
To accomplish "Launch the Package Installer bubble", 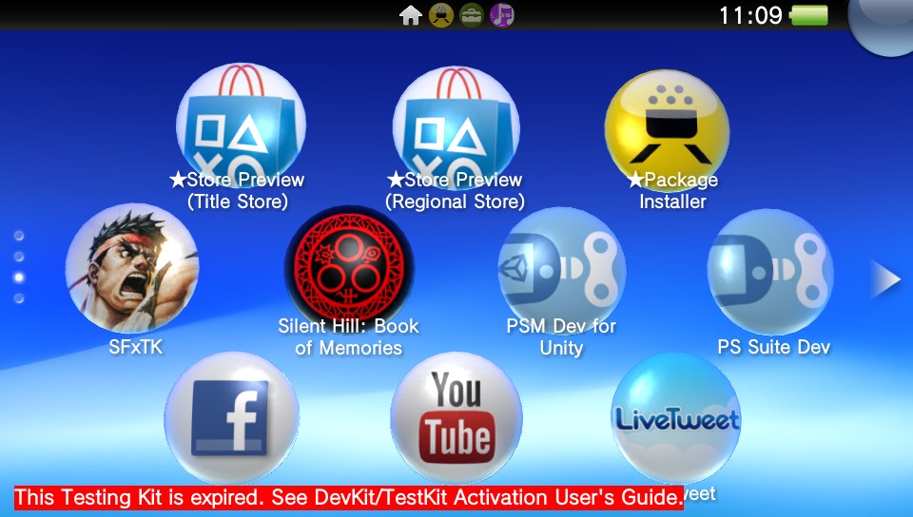I will (667, 131).
